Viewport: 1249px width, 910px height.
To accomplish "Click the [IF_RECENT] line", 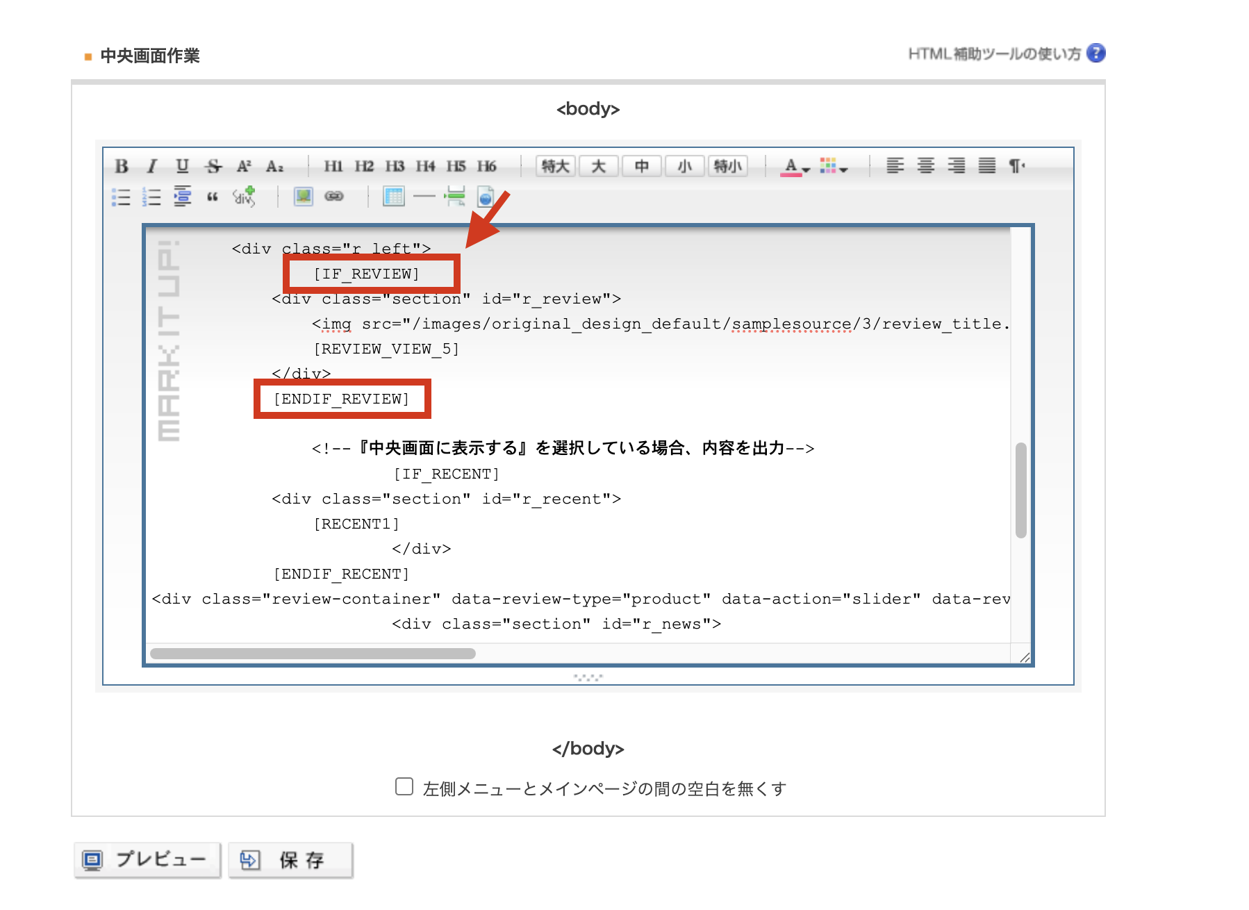I will pos(447,474).
